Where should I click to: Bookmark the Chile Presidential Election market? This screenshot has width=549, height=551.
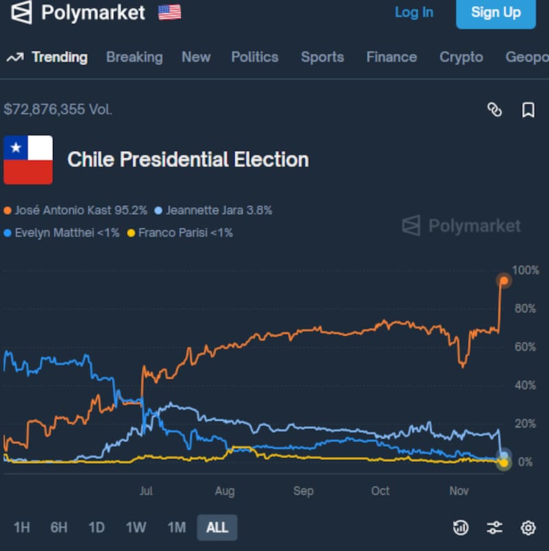point(528,110)
